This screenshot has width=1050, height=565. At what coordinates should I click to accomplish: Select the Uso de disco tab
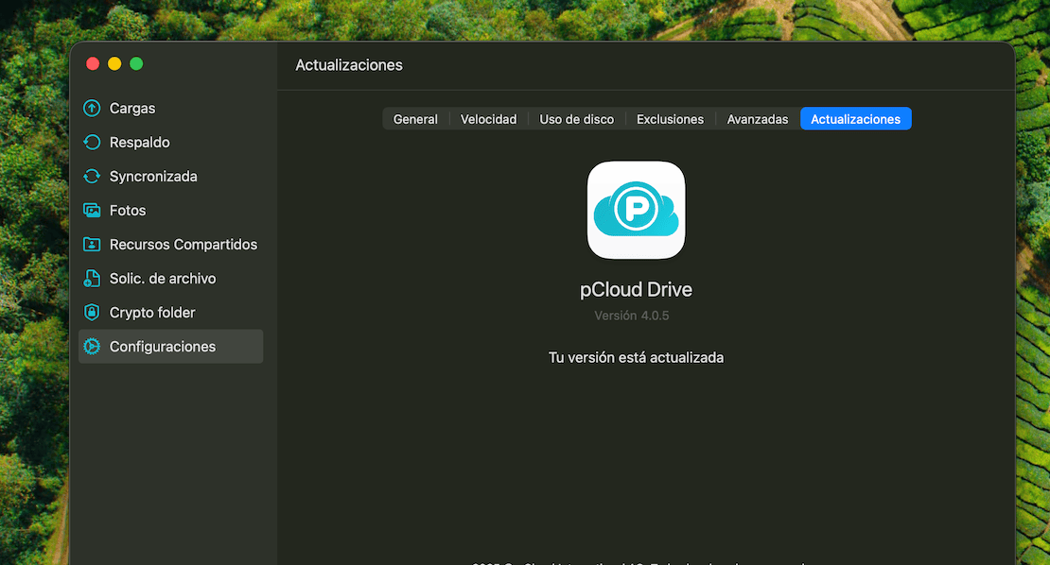(x=576, y=119)
